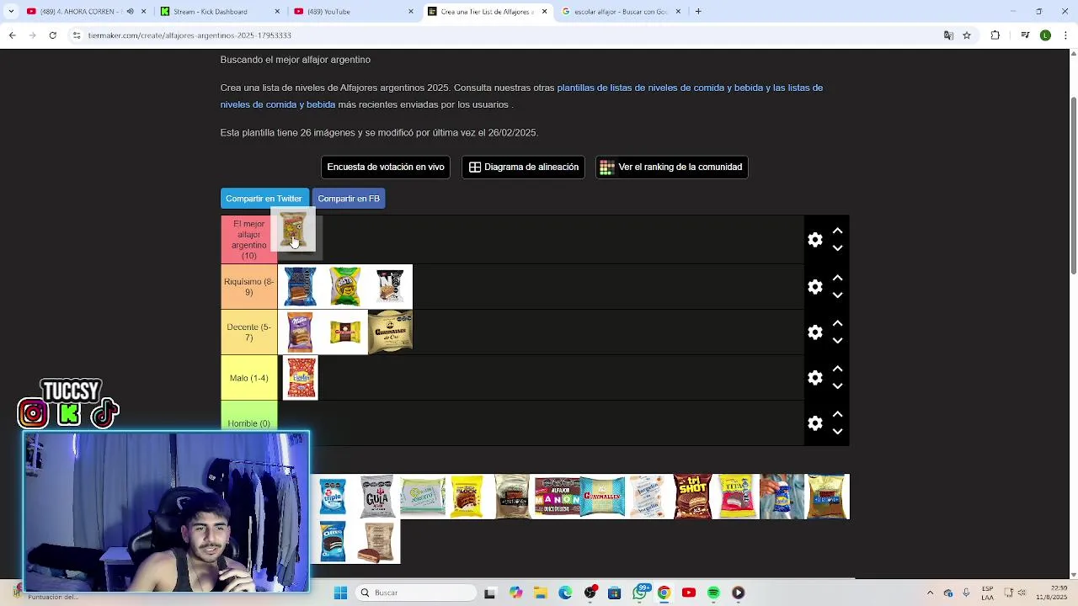The image size is (1078, 606).
Task: Move 'Decente (5-7)' row up with arrow
Action: pos(837,323)
